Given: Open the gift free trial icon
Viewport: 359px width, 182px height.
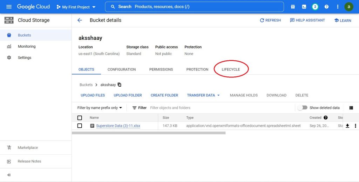Looking at the screenshot, I should click(293, 7).
